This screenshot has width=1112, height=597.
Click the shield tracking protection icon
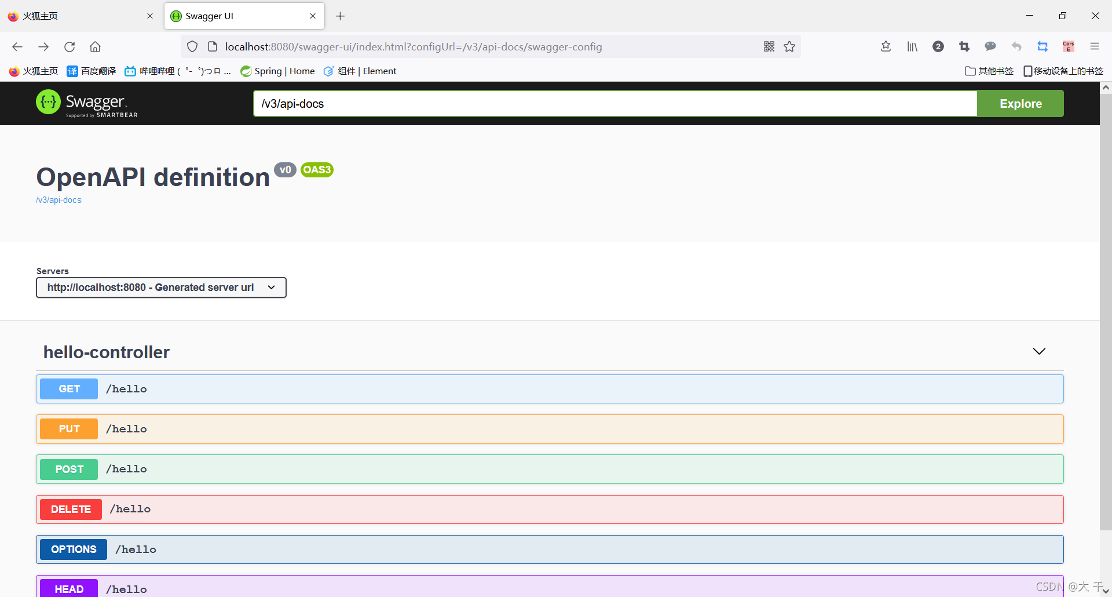(192, 46)
